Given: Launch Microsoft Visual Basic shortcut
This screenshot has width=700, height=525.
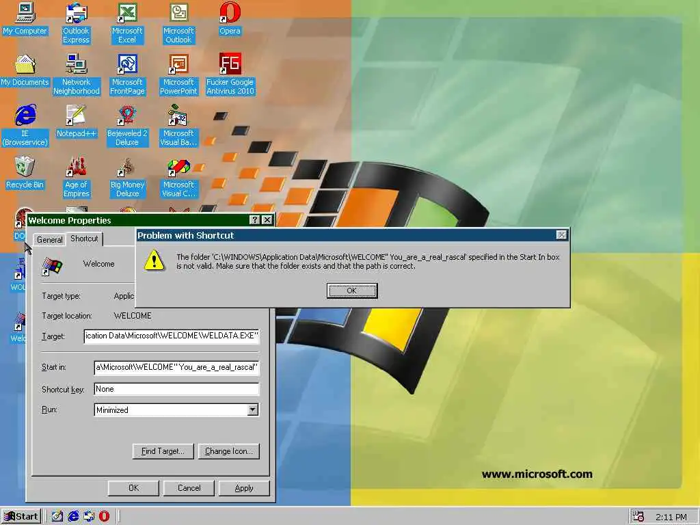Looking at the screenshot, I should [178, 126].
